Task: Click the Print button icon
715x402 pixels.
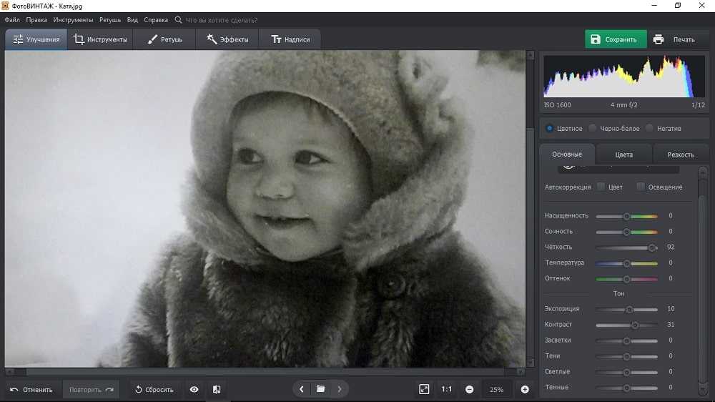Action: 659,39
